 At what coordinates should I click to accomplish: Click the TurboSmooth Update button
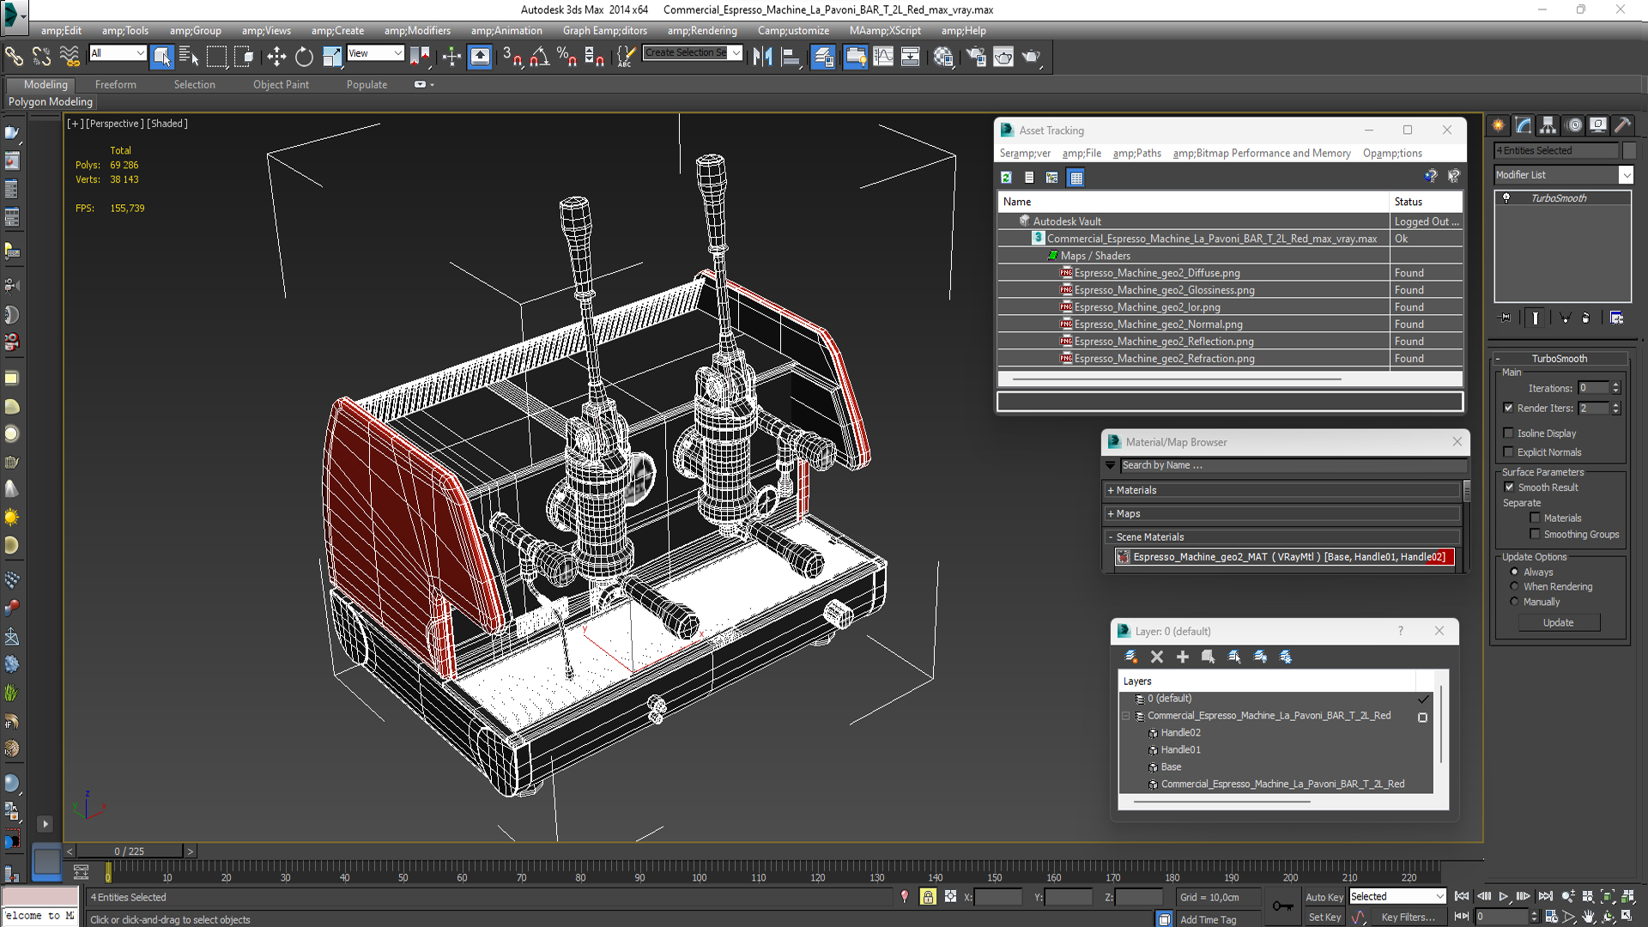point(1558,622)
